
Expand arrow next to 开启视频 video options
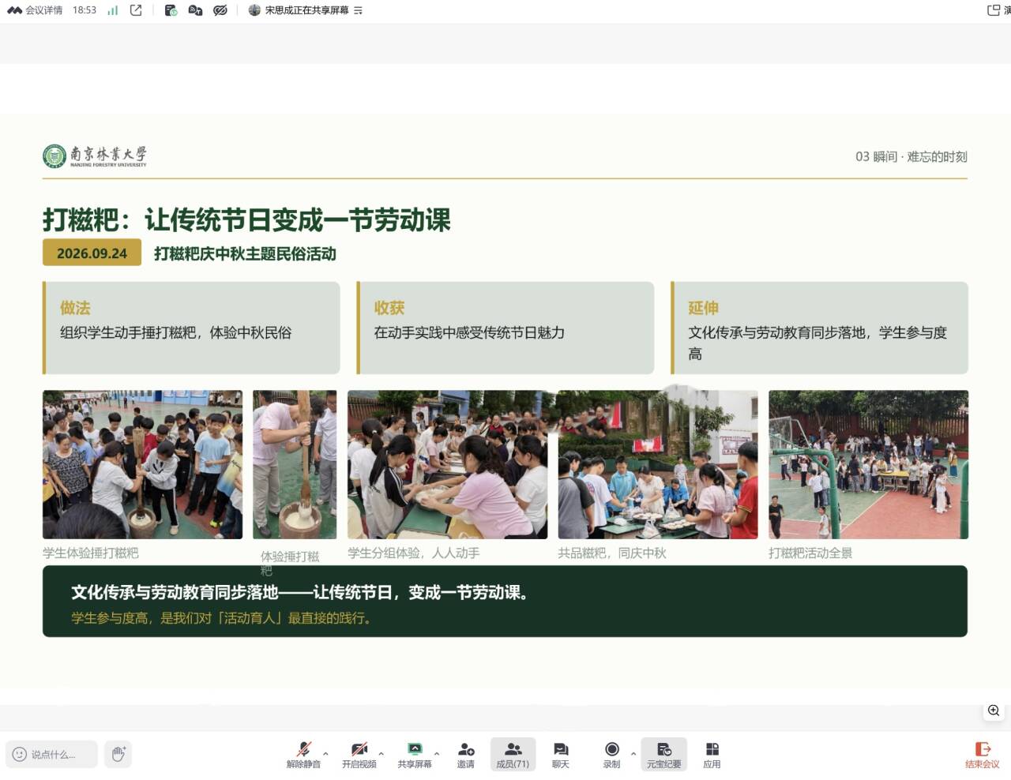381,753
